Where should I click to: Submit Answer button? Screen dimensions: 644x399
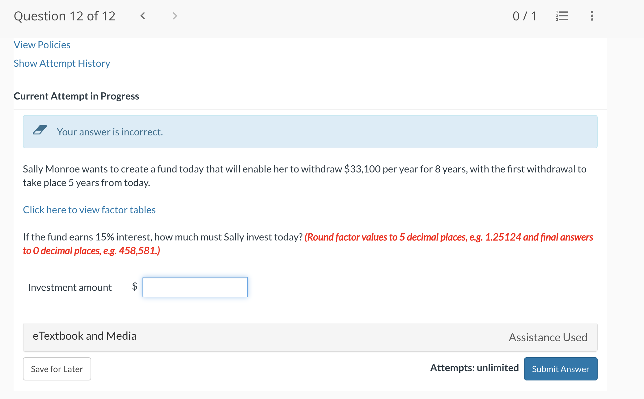click(x=561, y=369)
